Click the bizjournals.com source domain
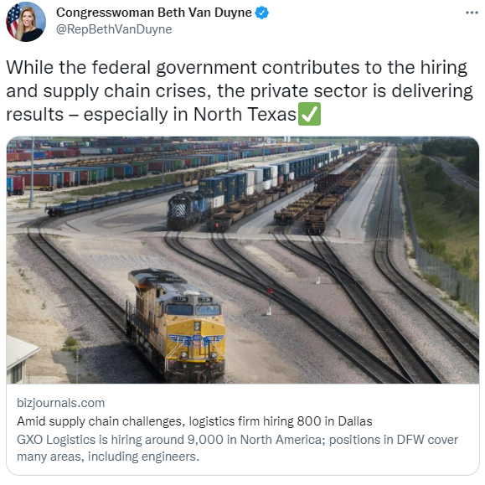The width and height of the screenshot is (485, 485). (61, 403)
